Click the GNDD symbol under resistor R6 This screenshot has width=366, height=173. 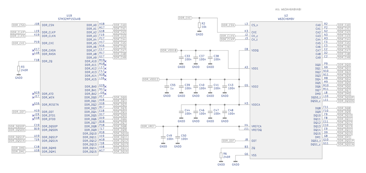[x=221, y=163]
